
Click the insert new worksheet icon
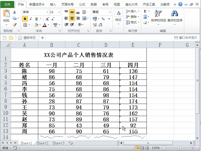[71, 143]
